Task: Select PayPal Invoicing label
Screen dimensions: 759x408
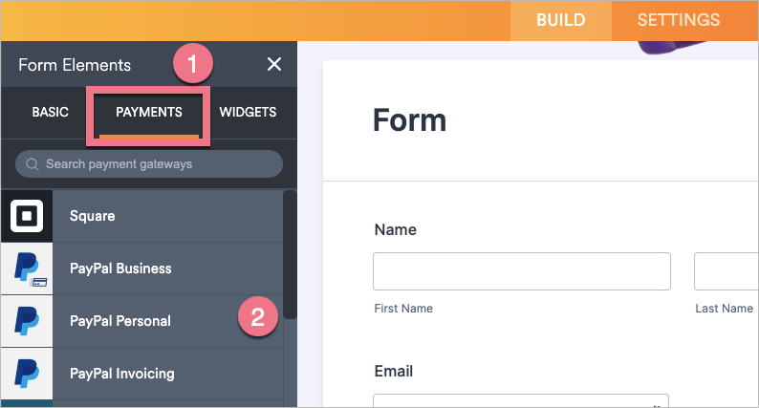Action: [122, 373]
